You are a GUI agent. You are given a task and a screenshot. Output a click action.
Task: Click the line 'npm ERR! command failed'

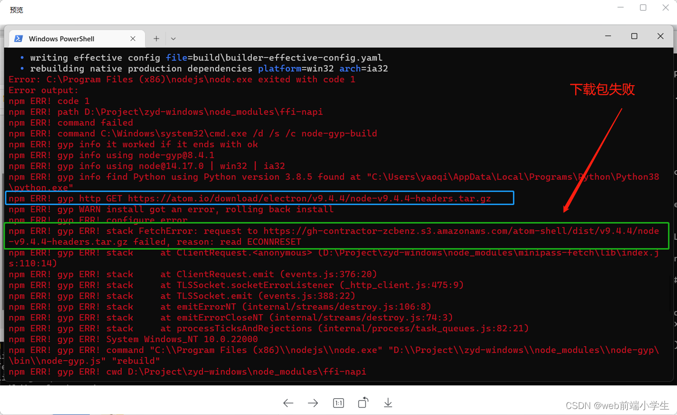coord(71,123)
